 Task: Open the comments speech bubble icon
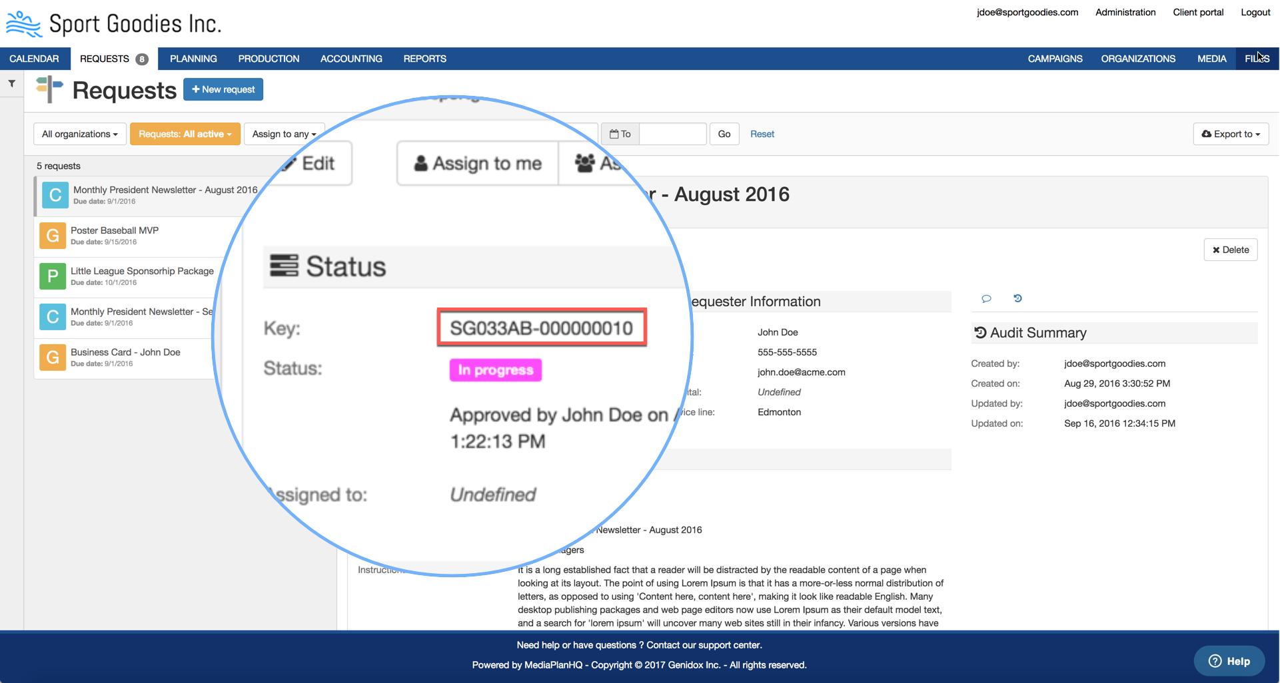(986, 299)
